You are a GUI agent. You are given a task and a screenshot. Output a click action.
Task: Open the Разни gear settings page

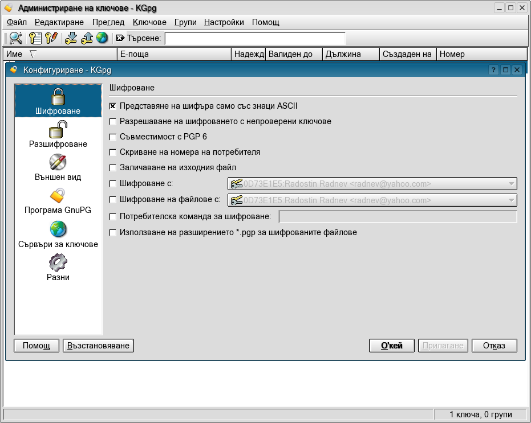(x=58, y=267)
